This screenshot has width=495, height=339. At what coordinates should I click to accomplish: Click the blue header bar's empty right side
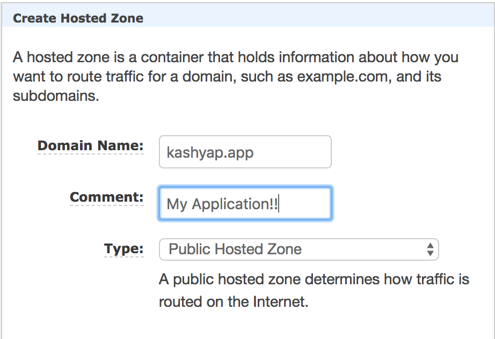point(349,18)
